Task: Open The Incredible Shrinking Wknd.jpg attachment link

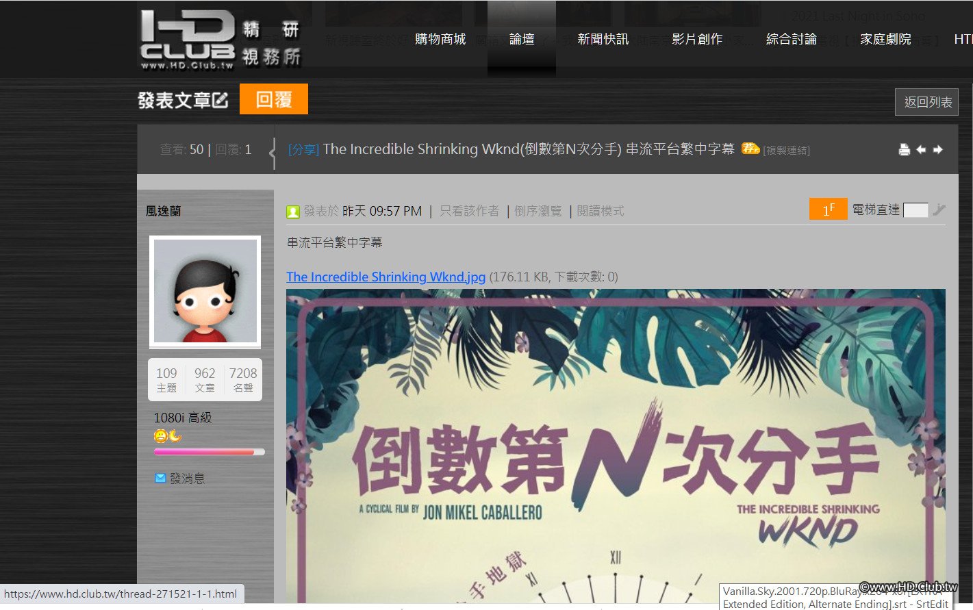Action: tap(386, 277)
